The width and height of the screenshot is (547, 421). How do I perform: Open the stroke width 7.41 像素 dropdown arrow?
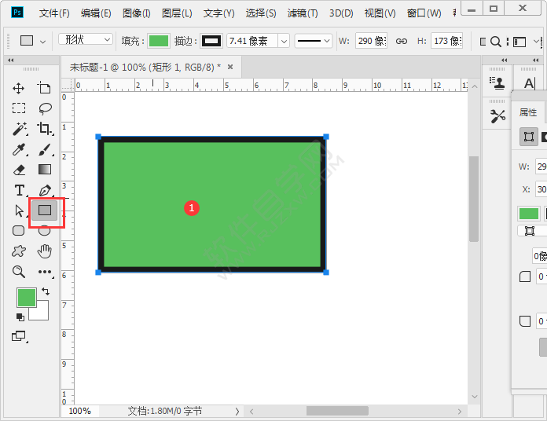pyautogui.click(x=284, y=41)
